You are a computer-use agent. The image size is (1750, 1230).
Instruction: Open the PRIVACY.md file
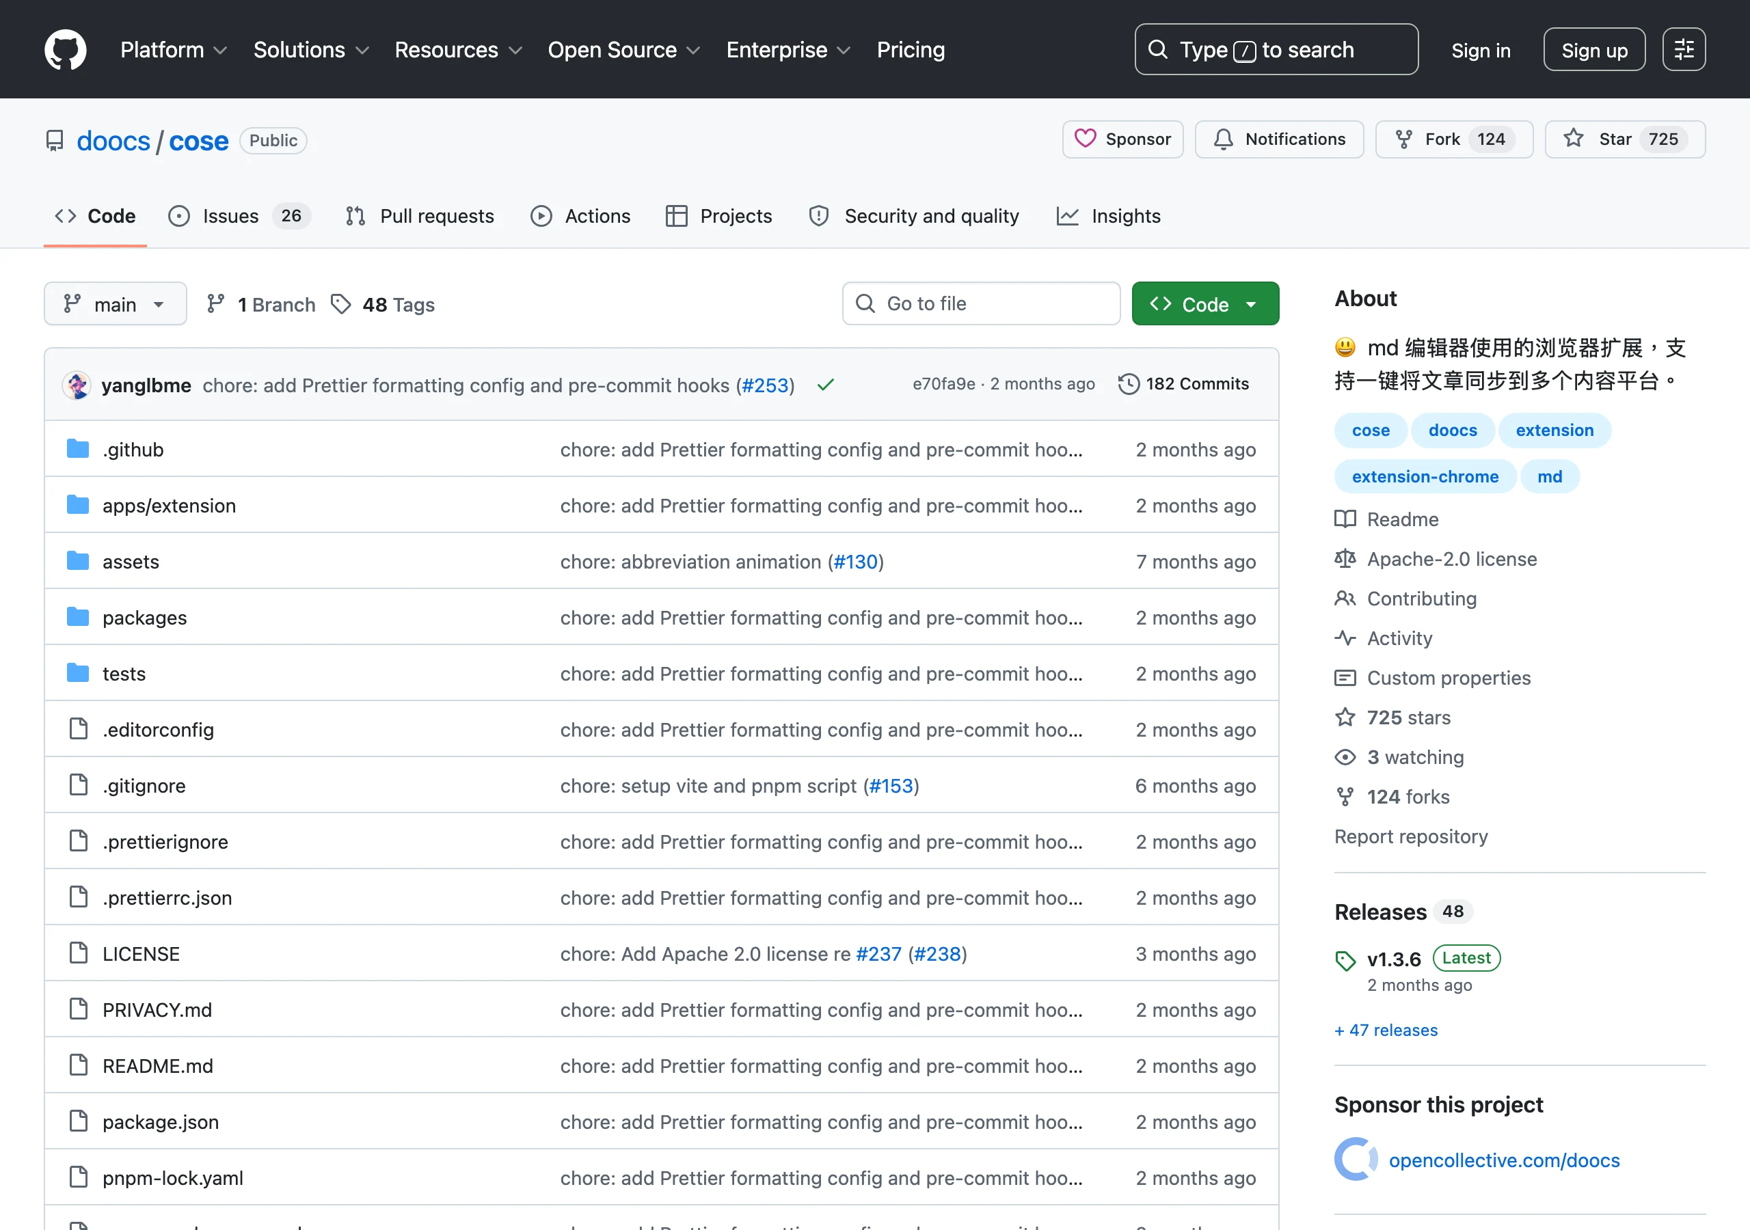[x=158, y=1010]
